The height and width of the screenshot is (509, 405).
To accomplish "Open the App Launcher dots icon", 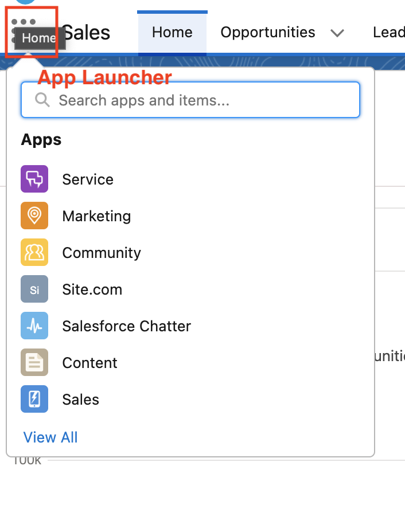I will (24, 31).
